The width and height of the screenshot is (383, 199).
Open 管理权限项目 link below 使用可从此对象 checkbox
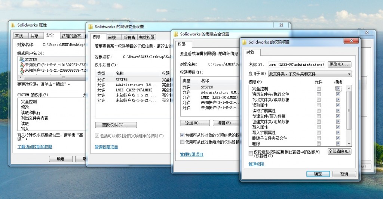click(x=191, y=154)
